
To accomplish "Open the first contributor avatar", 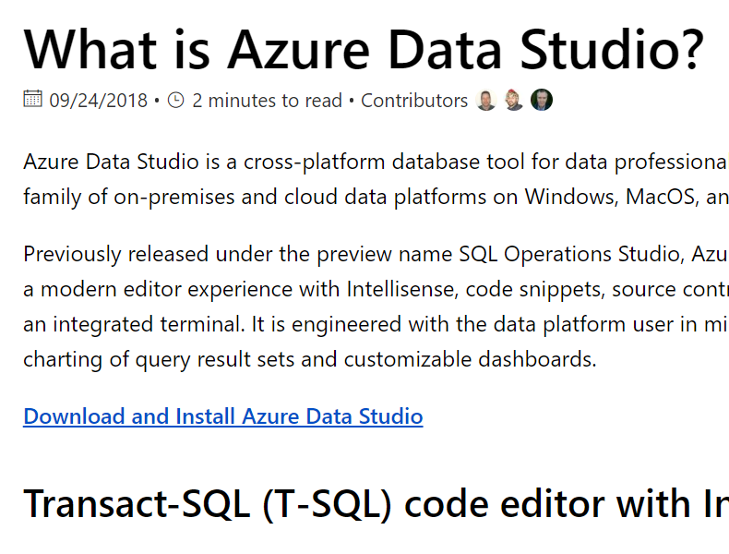I will tap(486, 101).
